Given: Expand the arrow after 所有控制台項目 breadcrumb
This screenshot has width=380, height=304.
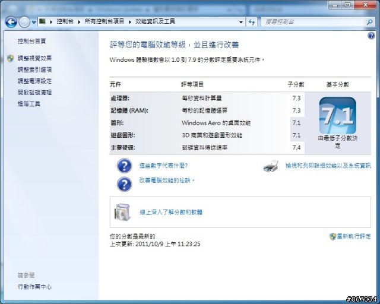Looking at the screenshot, I should coord(130,22).
